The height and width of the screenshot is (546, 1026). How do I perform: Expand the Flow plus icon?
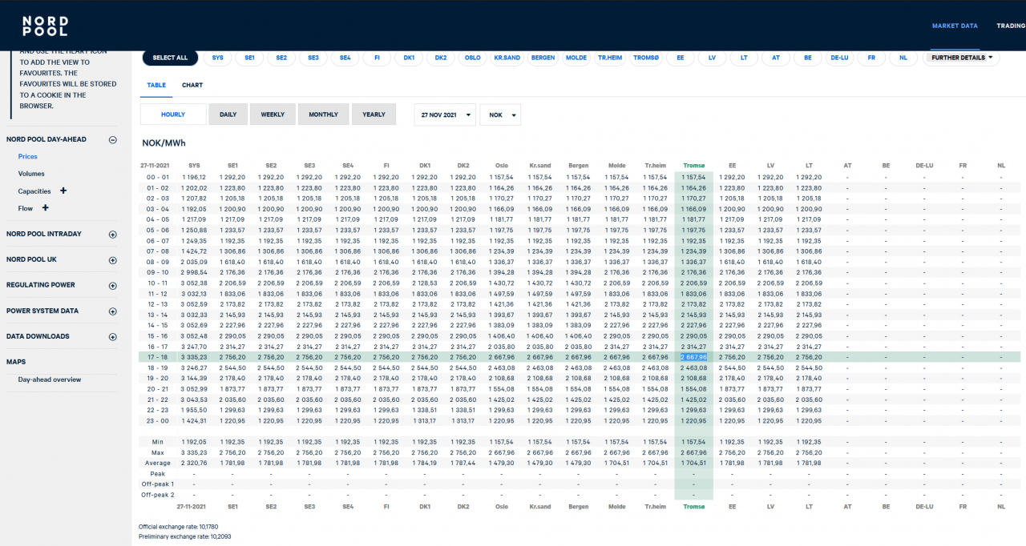pos(46,208)
